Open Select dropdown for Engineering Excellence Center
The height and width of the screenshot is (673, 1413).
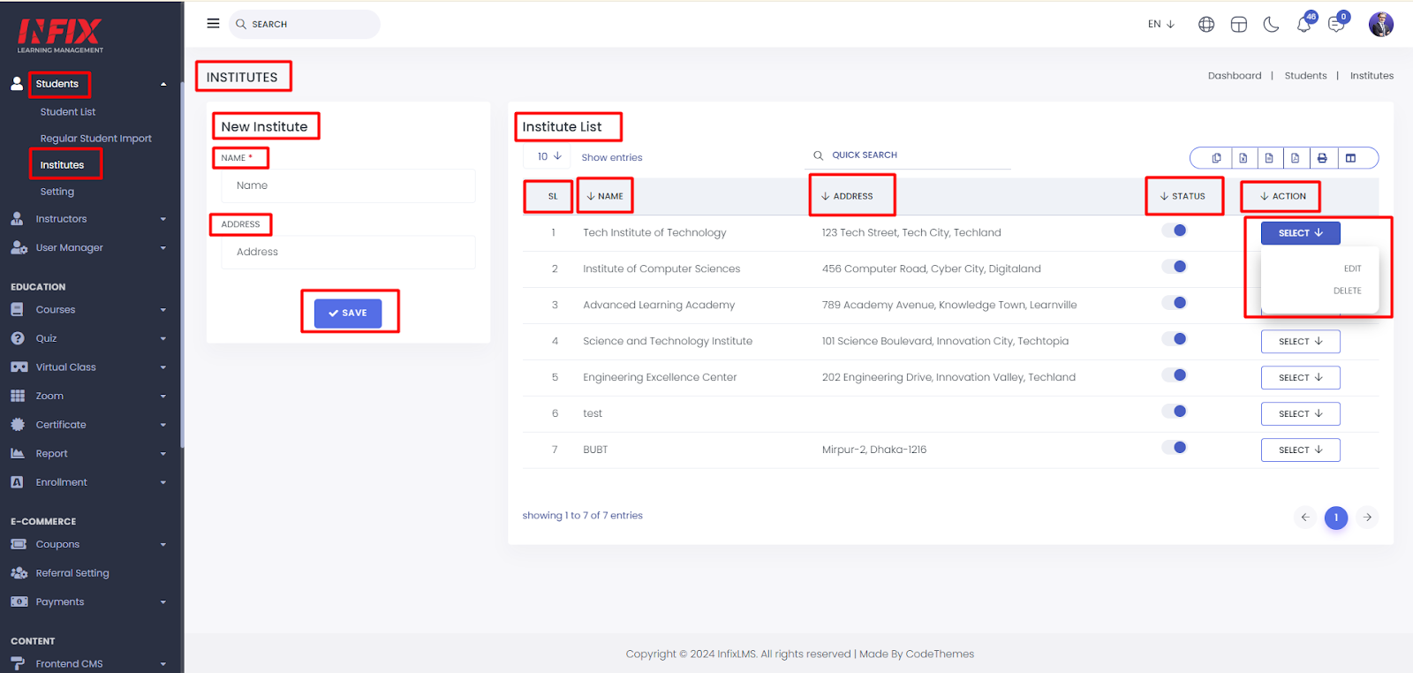1301,378
